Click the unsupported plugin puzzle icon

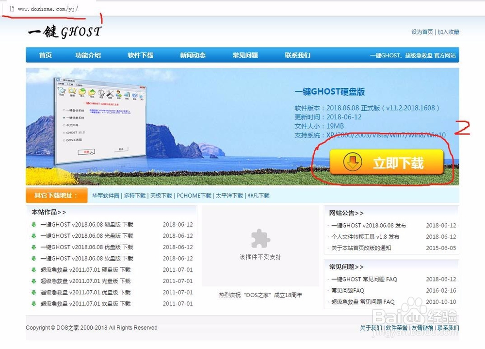260,238
